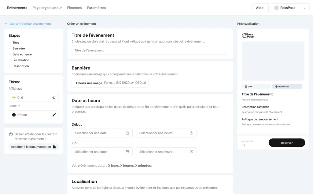This screenshot has width=313, height=194.
Task: Click the Titre de l'événement input field
Action: pos(149,50)
